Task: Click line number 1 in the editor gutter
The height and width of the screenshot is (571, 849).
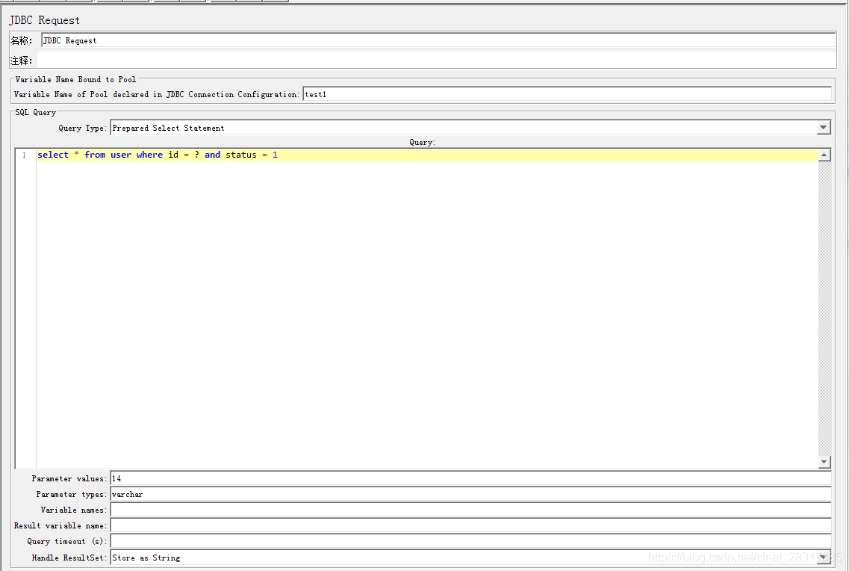Action: [24, 155]
